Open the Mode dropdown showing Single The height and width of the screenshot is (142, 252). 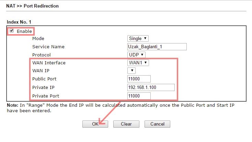point(138,39)
